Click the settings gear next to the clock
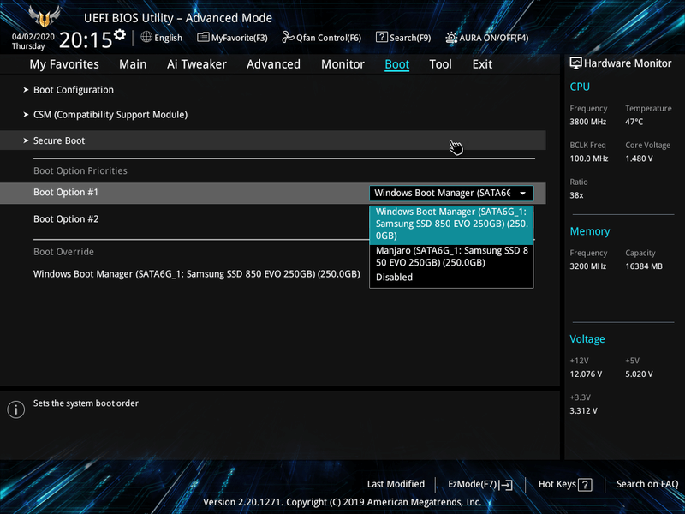The width and height of the screenshot is (685, 514). point(120,34)
